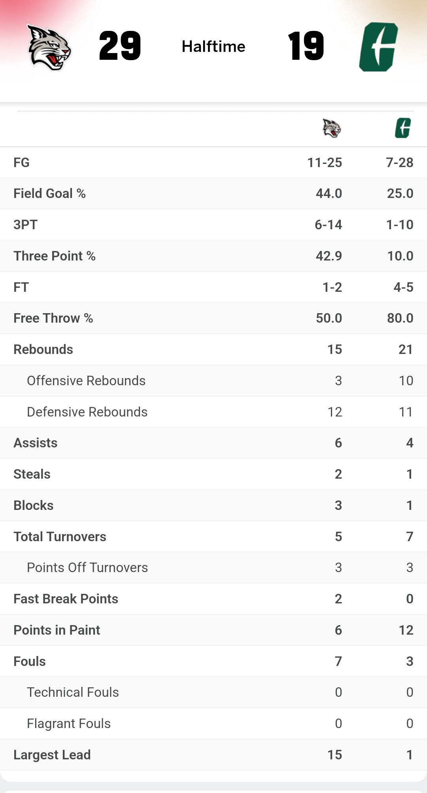Click the Points Off Turnovers sub-row

pos(87,568)
